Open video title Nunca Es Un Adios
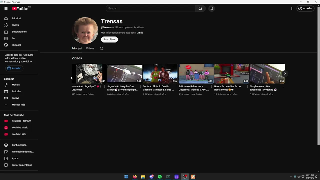The width and height of the screenshot is (320, 180). point(227,88)
